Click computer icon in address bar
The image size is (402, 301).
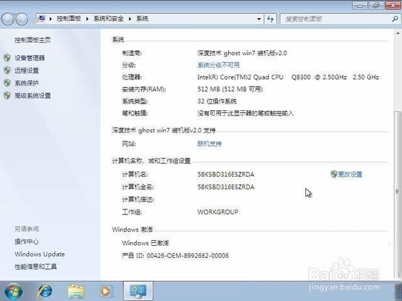pyautogui.click(x=41, y=19)
